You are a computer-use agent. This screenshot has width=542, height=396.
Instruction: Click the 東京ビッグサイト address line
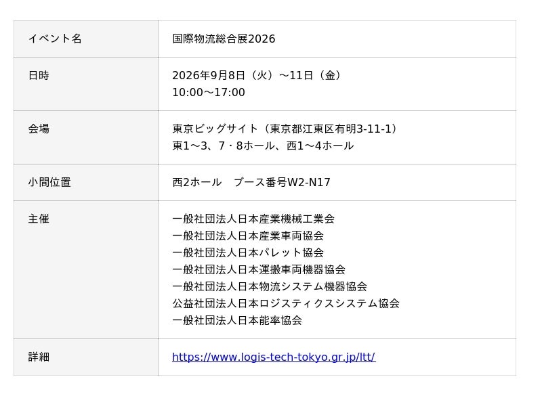coord(285,129)
